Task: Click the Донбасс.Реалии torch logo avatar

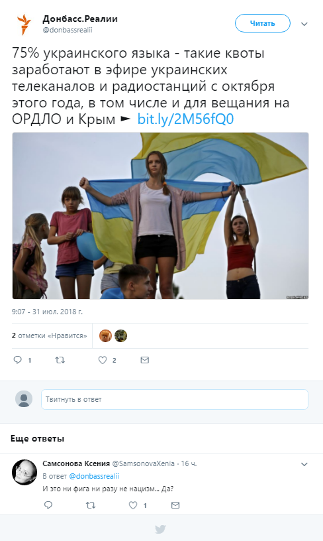Action: [24, 24]
